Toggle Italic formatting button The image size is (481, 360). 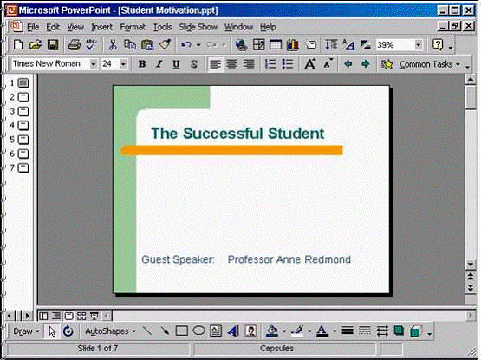click(x=159, y=64)
